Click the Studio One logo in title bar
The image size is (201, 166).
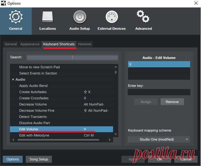point(3,3)
